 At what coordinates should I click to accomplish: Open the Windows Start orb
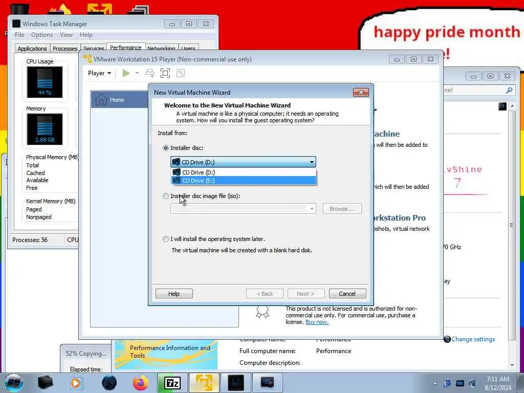[x=14, y=383]
